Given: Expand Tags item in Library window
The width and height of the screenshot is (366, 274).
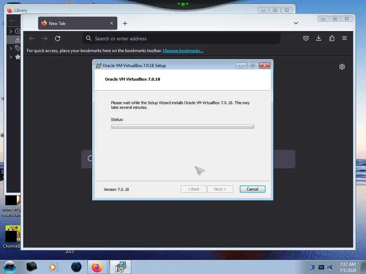Looking at the screenshot, I should tap(11, 48).
